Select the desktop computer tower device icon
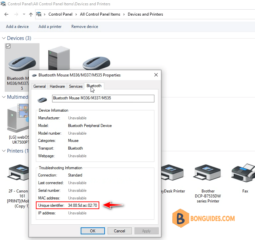 pyautogui.click(x=59, y=58)
